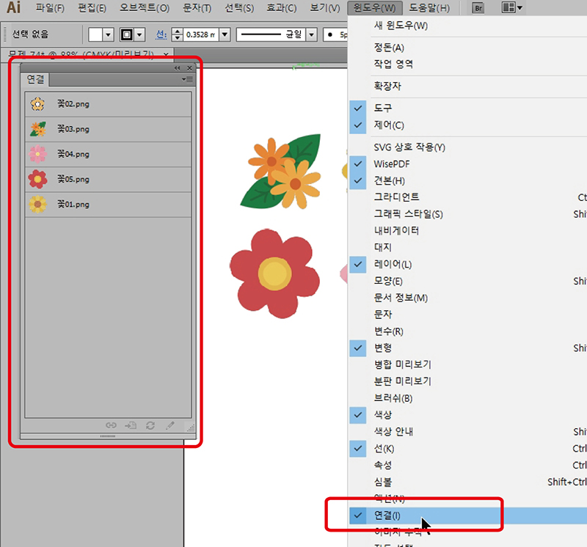Click the Edit Original pencil icon
The image size is (587, 547).
pos(170,425)
